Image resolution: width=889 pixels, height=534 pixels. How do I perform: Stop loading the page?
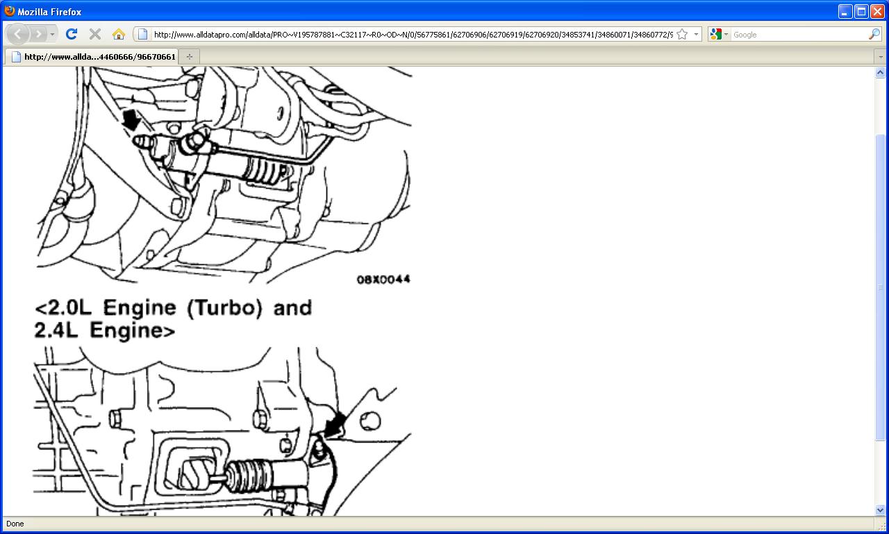point(95,34)
